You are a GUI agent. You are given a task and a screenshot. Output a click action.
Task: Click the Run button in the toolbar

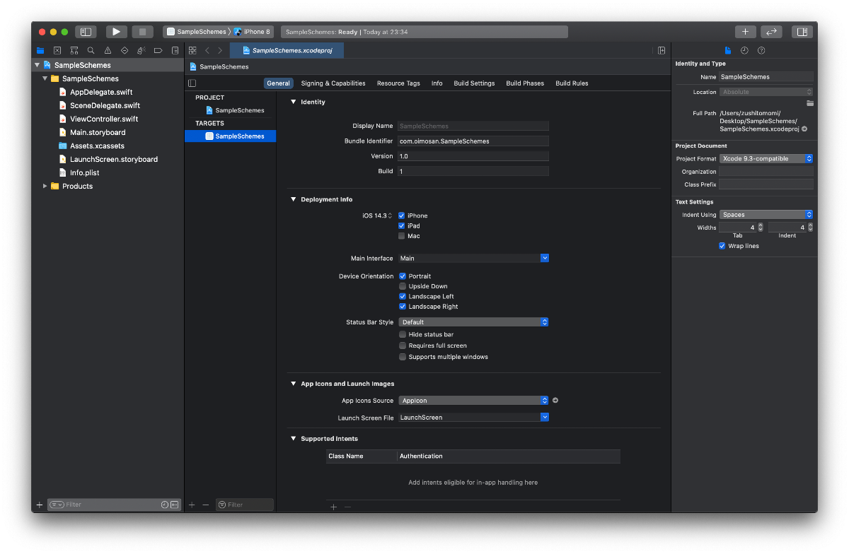pos(116,31)
